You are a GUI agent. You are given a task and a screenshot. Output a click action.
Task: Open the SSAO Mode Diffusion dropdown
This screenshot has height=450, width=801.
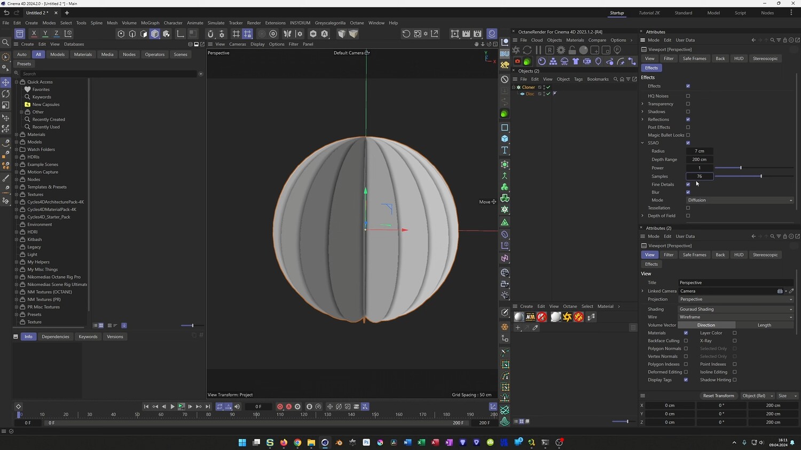pyautogui.click(x=740, y=200)
